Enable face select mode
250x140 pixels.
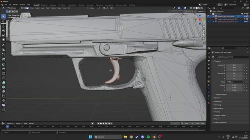click(x=27, y=8)
